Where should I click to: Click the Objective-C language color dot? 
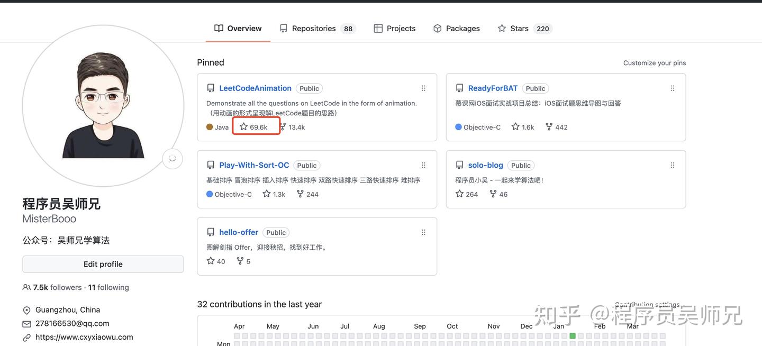point(208,194)
